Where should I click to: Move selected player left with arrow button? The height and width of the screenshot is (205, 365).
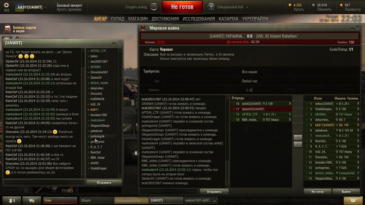(298, 144)
